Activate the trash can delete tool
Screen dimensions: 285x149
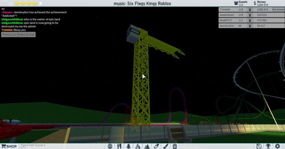click(x=175, y=146)
